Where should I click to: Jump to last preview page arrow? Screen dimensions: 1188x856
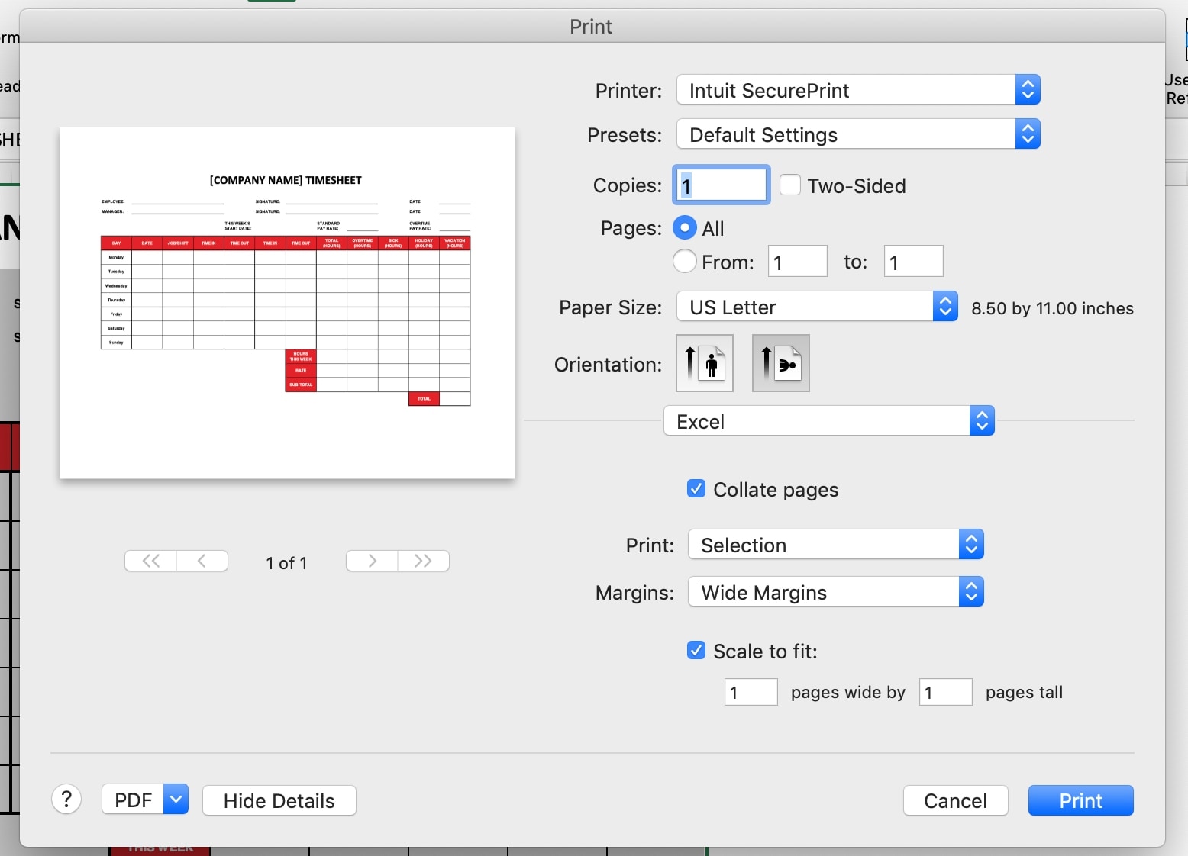point(424,562)
